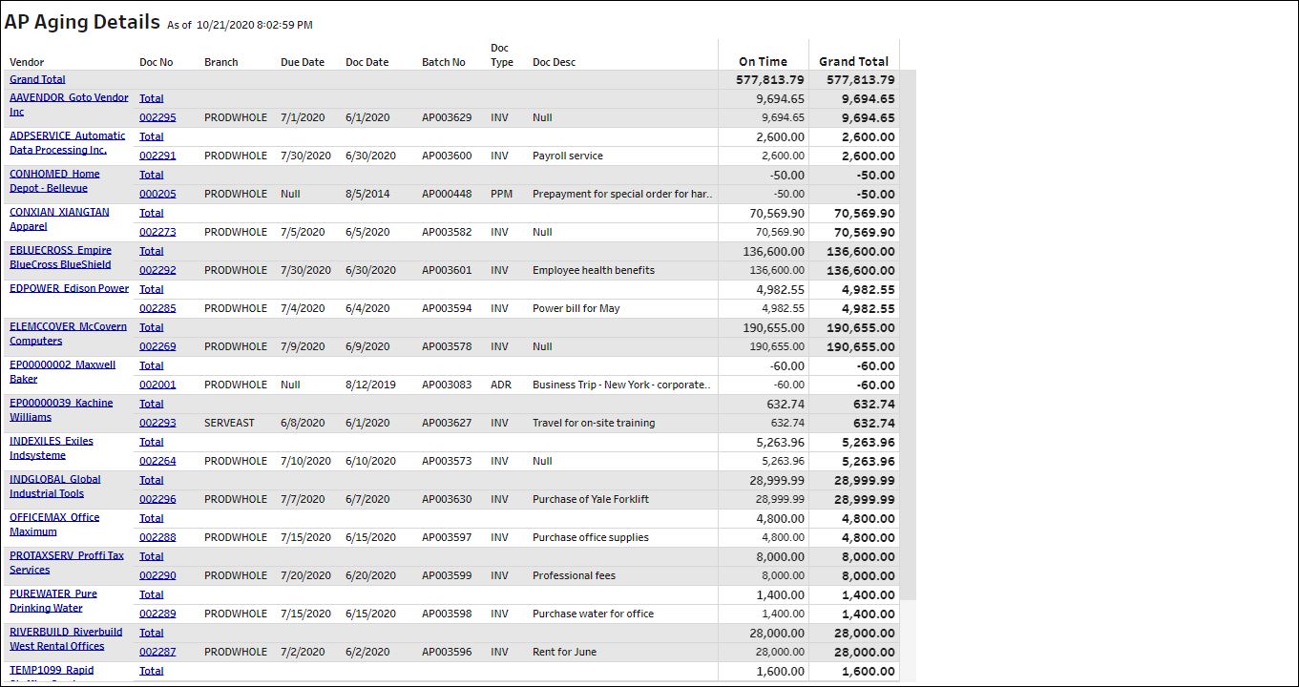Image resolution: width=1299 pixels, height=687 pixels.
Task: Select description 'Purchase of Yale Forklift'
Action: click(592, 499)
